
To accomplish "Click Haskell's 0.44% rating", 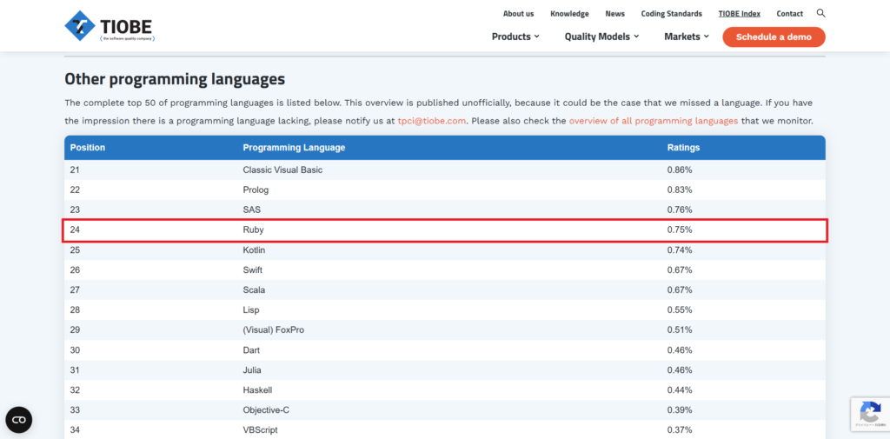I will coord(680,390).
